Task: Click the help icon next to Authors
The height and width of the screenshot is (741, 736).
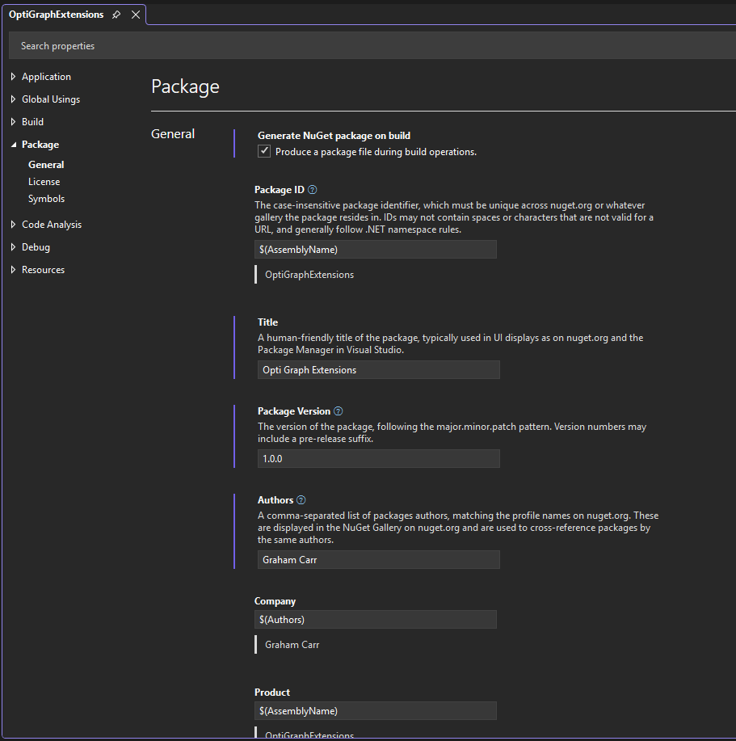Action: (x=301, y=500)
